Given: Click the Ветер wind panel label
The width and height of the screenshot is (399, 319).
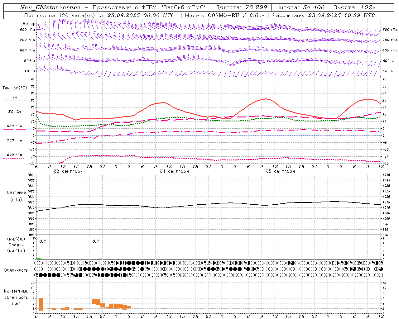Looking at the screenshot, I should point(29,24).
